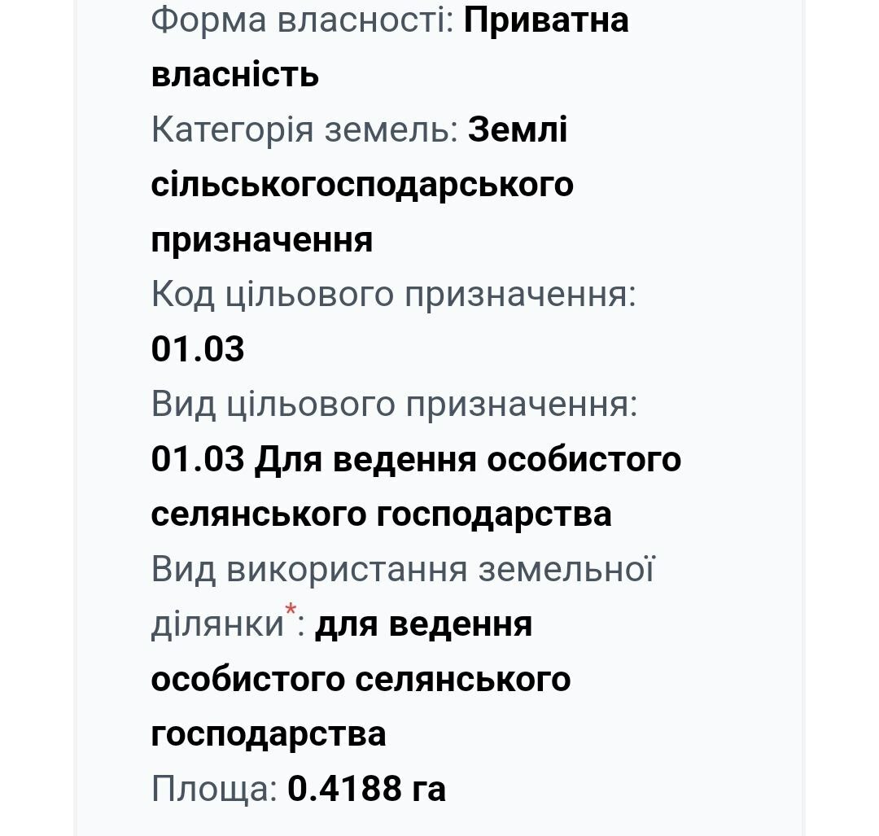Click the 'ділянки' label word
Image resolution: width=879 pixels, height=836 pixels.
tap(217, 624)
